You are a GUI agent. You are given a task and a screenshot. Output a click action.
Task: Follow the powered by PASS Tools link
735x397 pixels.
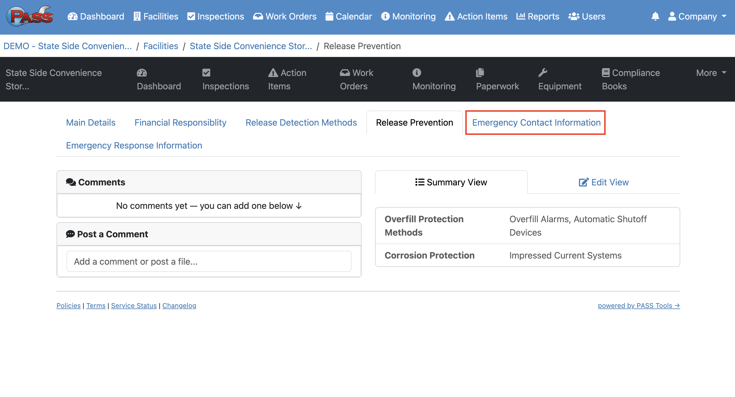639,305
